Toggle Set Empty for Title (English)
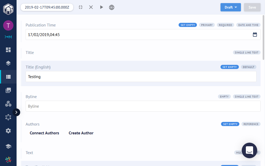This screenshot has width=265, height=166. pos(230,67)
